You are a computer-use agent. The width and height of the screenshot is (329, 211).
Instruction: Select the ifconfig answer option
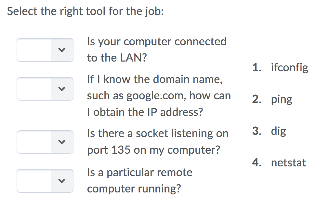point(289,68)
